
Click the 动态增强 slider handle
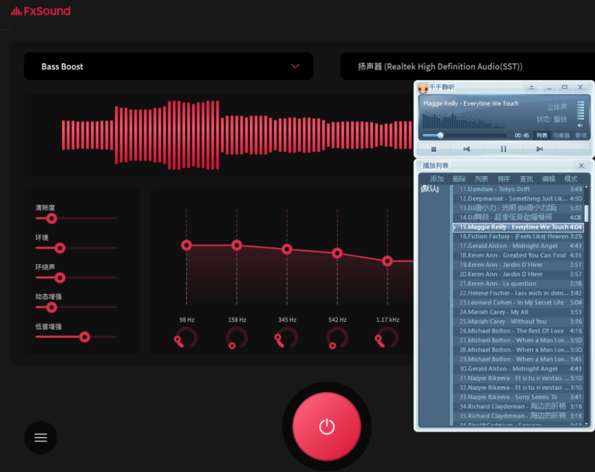click(52, 307)
